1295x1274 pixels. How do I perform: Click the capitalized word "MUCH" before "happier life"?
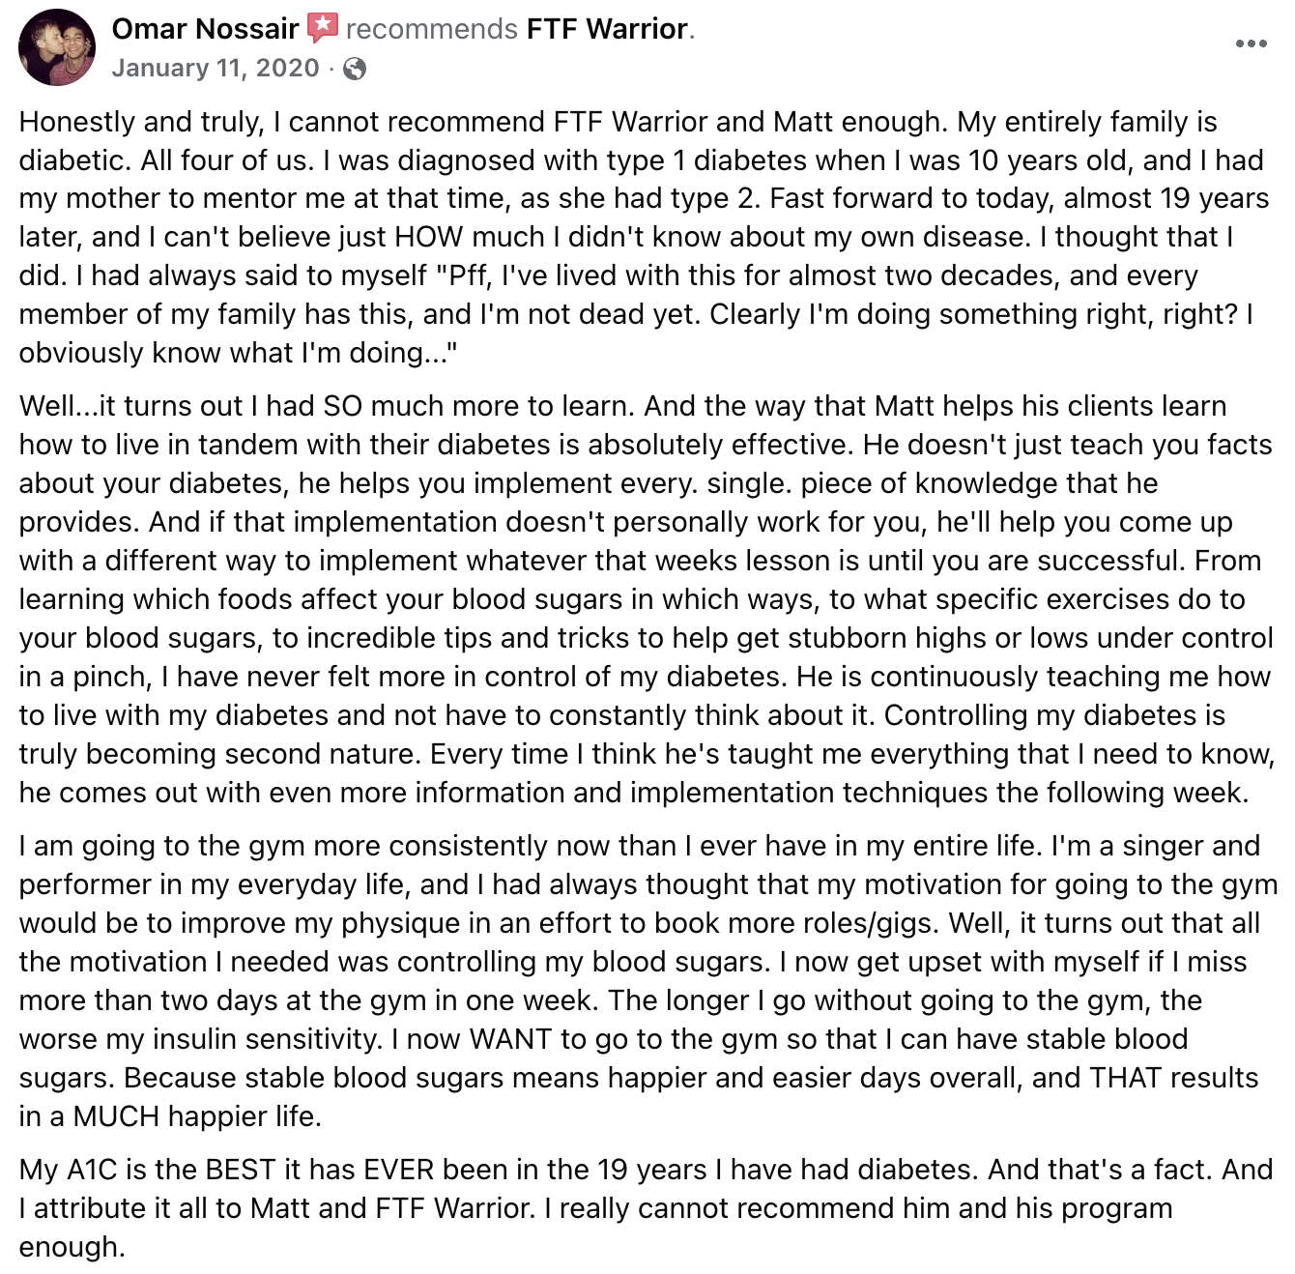(x=116, y=1116)
